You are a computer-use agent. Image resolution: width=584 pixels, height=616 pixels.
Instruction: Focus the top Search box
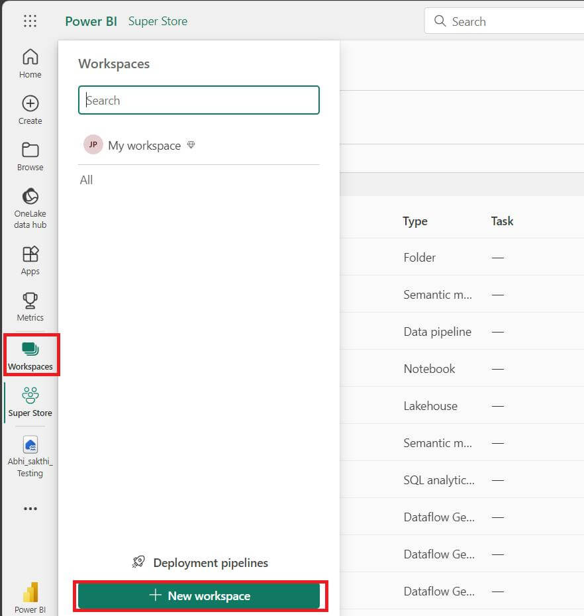click(505, 21)
